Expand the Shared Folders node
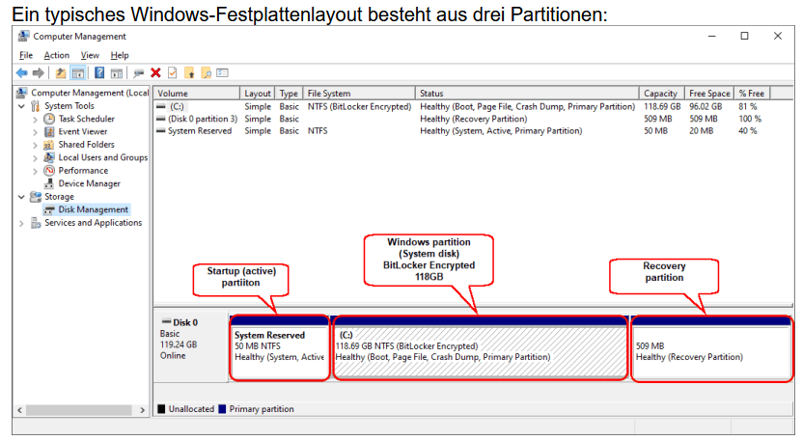Viewport: 802px width, 440px height. click(x=35, y=146)
